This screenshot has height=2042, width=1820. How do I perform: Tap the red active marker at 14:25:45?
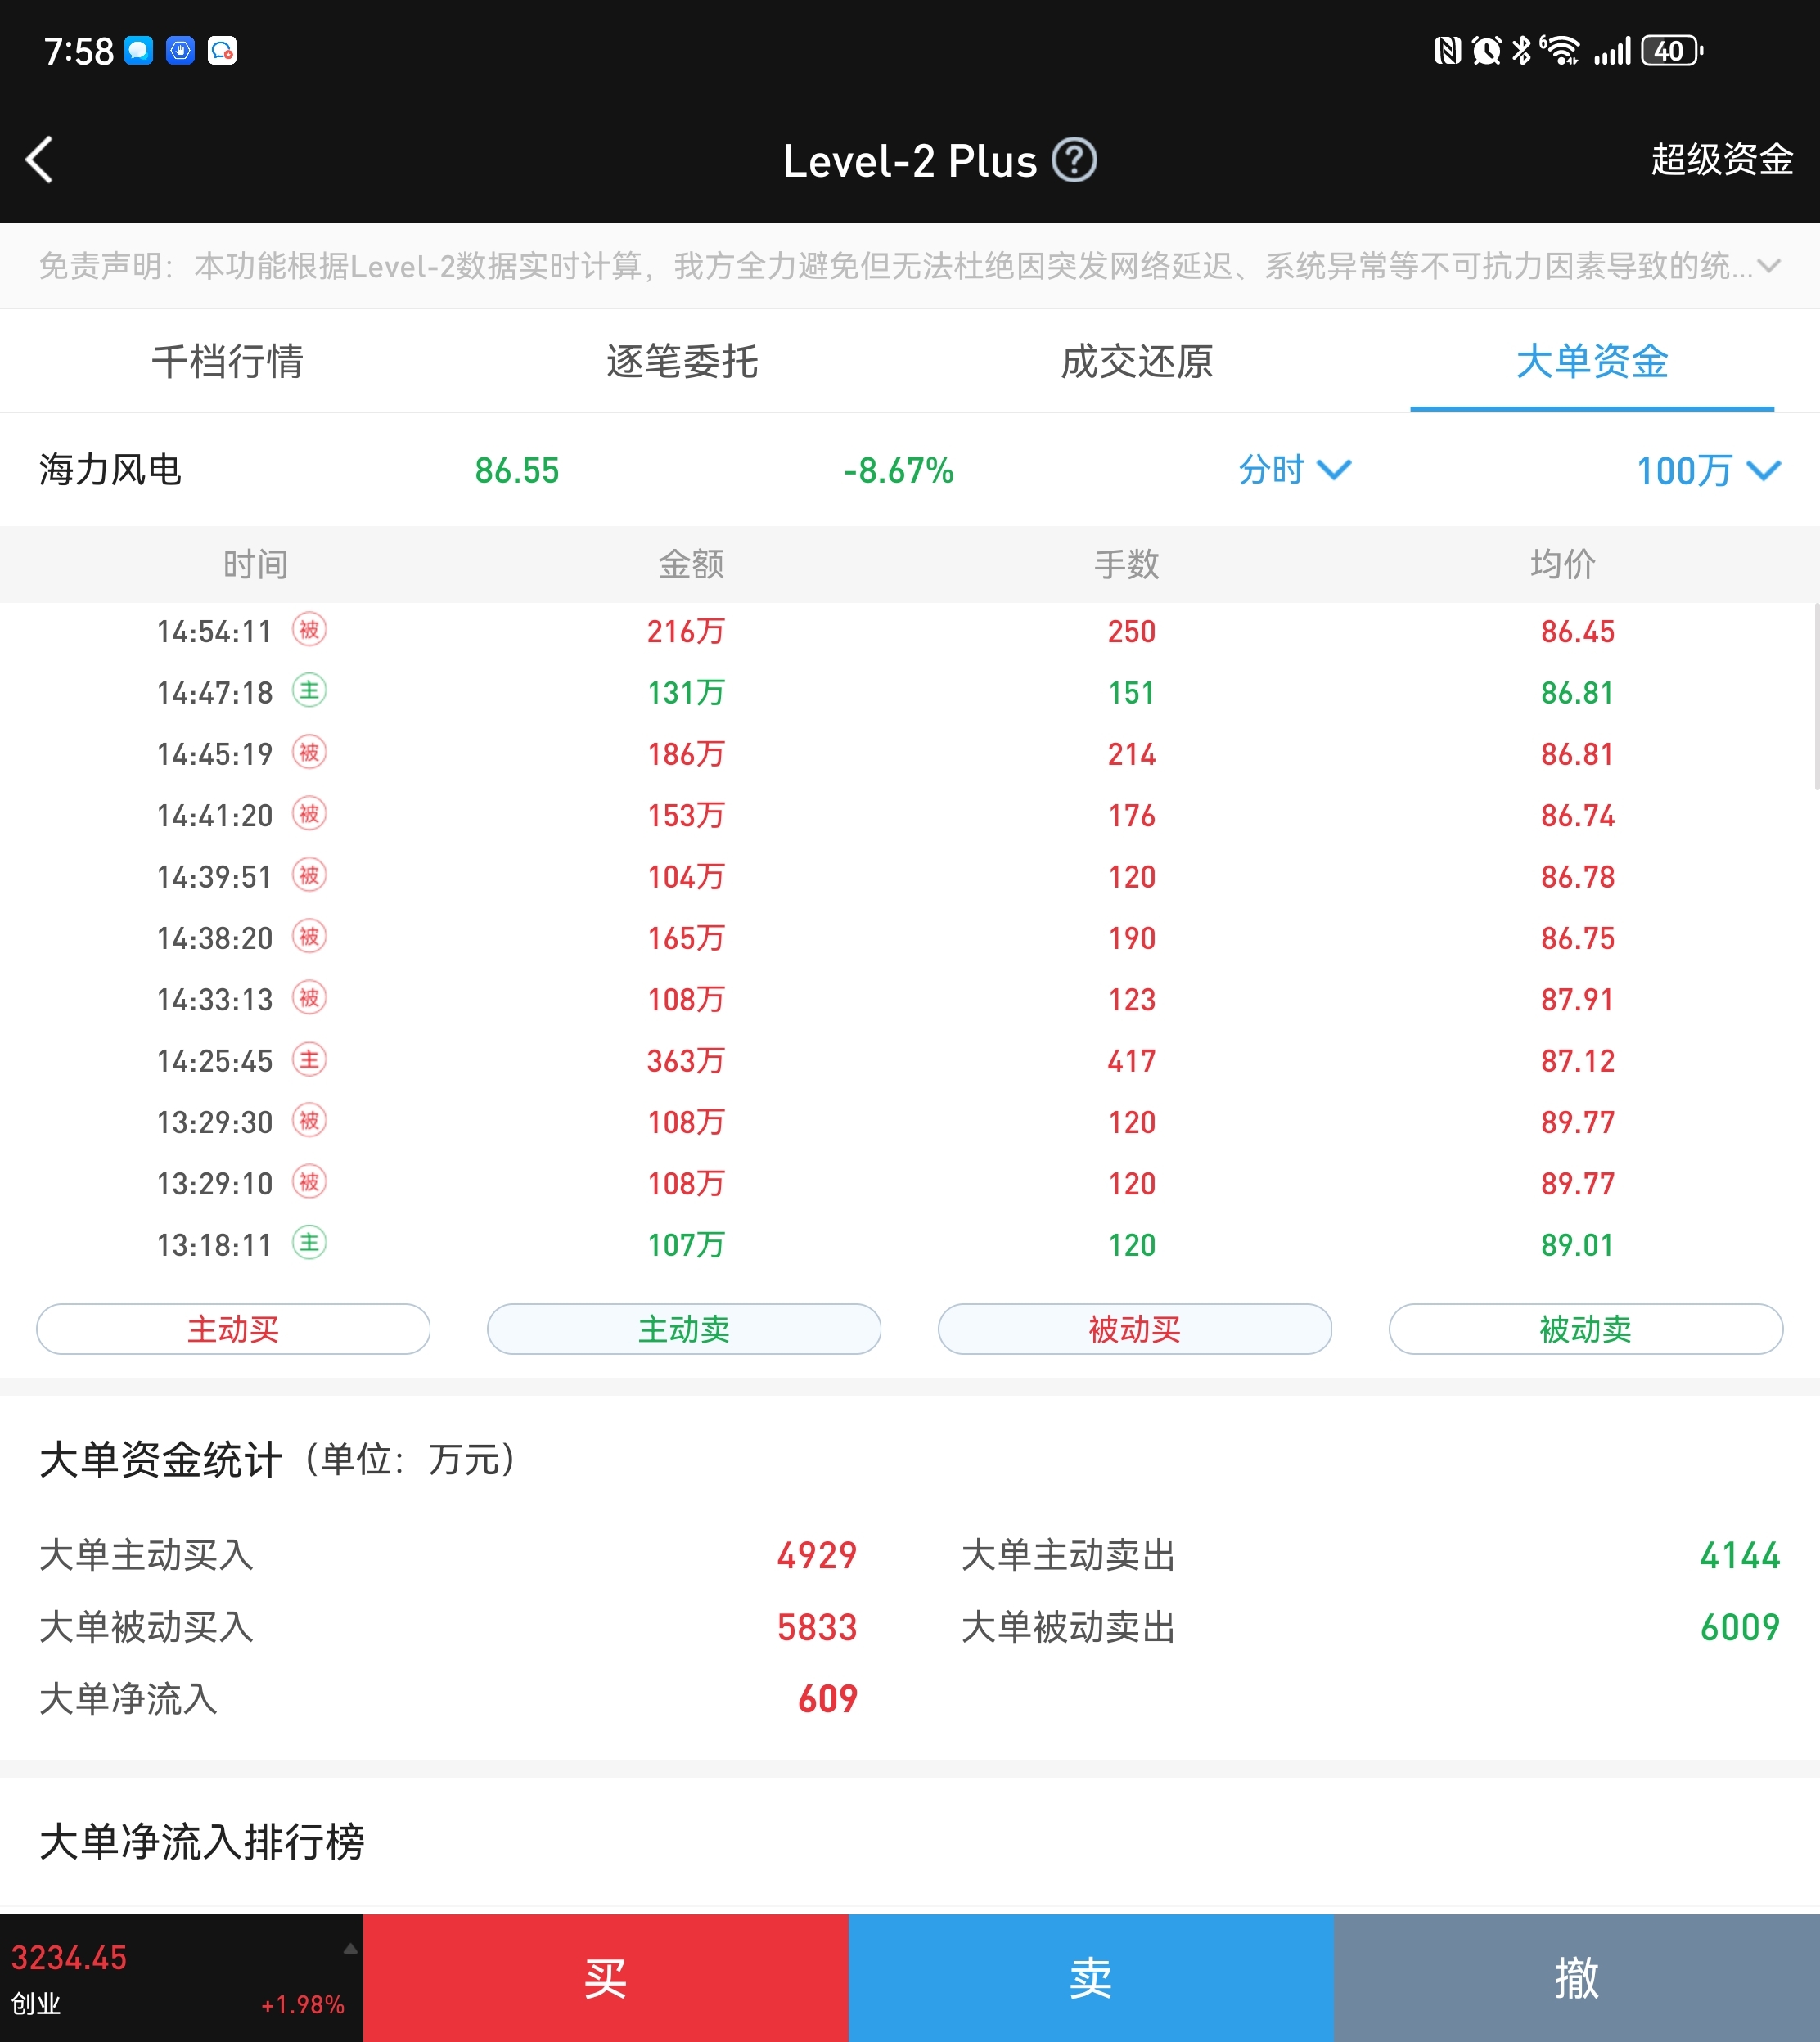309,1059
